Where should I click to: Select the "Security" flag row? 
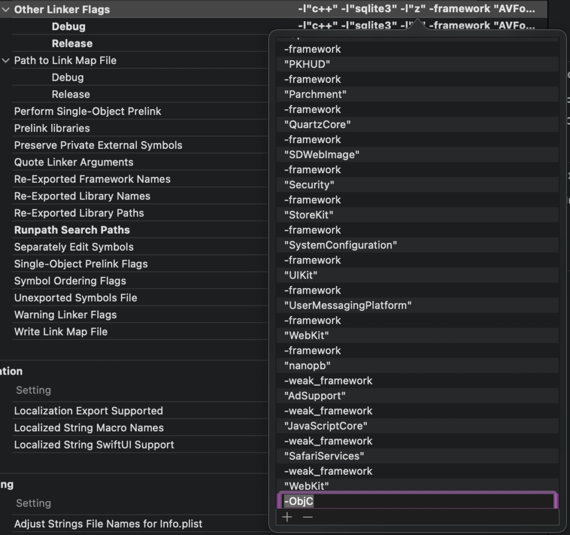click(417, 185)
